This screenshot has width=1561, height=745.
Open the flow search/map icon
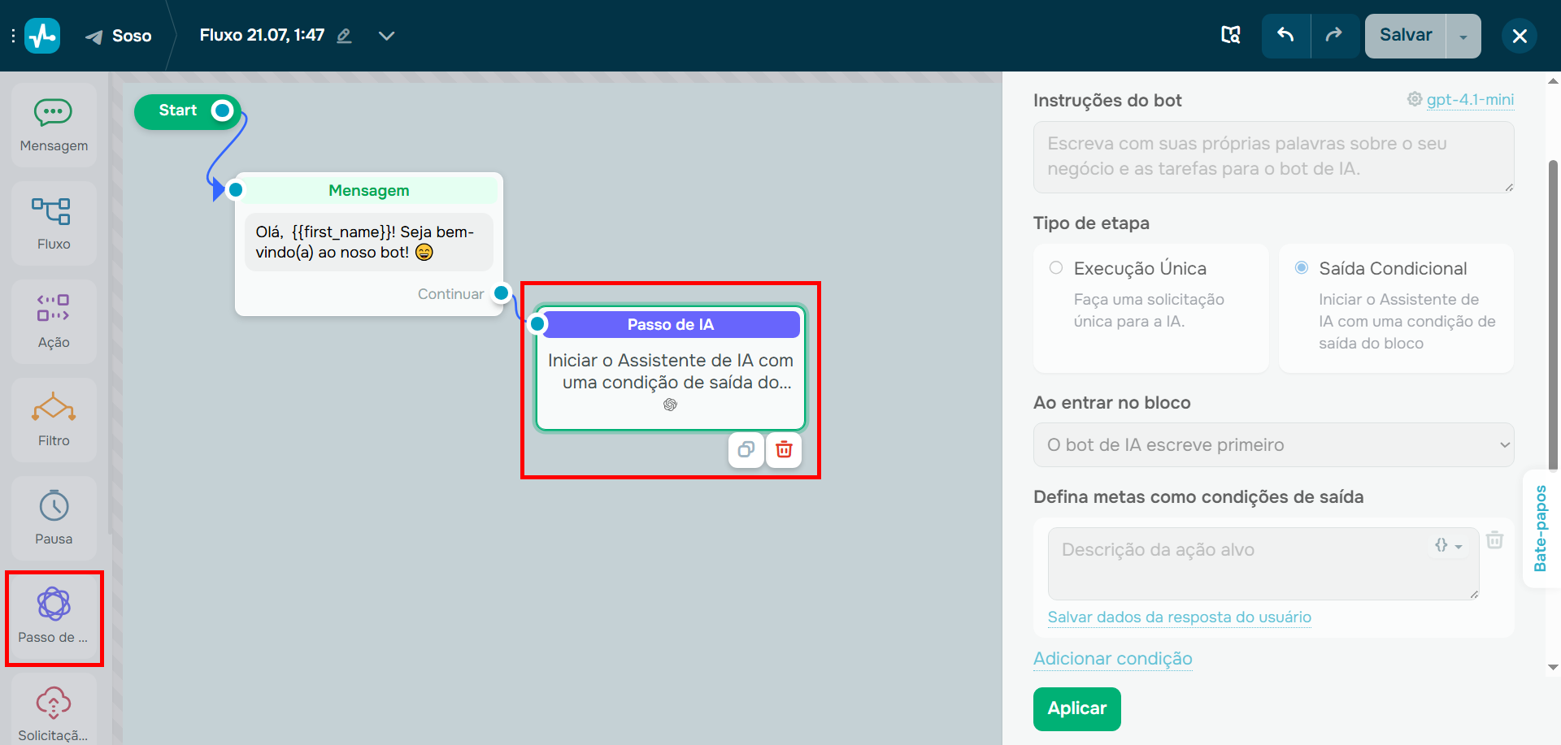[x=1230, y=36]
